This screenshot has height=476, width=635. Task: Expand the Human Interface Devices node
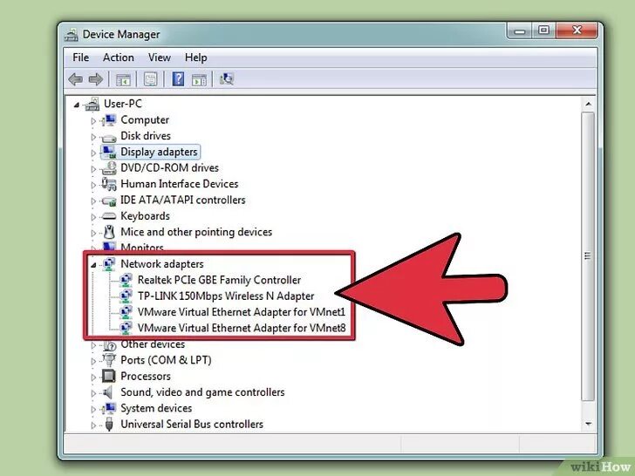[93, 185]
